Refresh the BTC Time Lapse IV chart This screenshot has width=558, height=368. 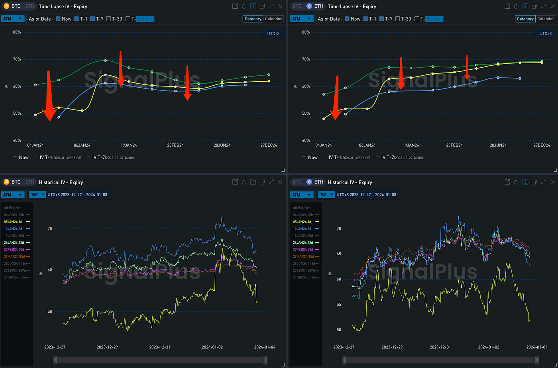coord(244,6)
